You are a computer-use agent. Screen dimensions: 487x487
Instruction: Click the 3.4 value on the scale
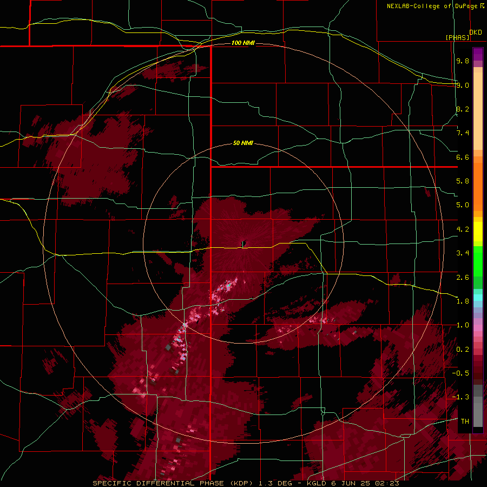463,253
